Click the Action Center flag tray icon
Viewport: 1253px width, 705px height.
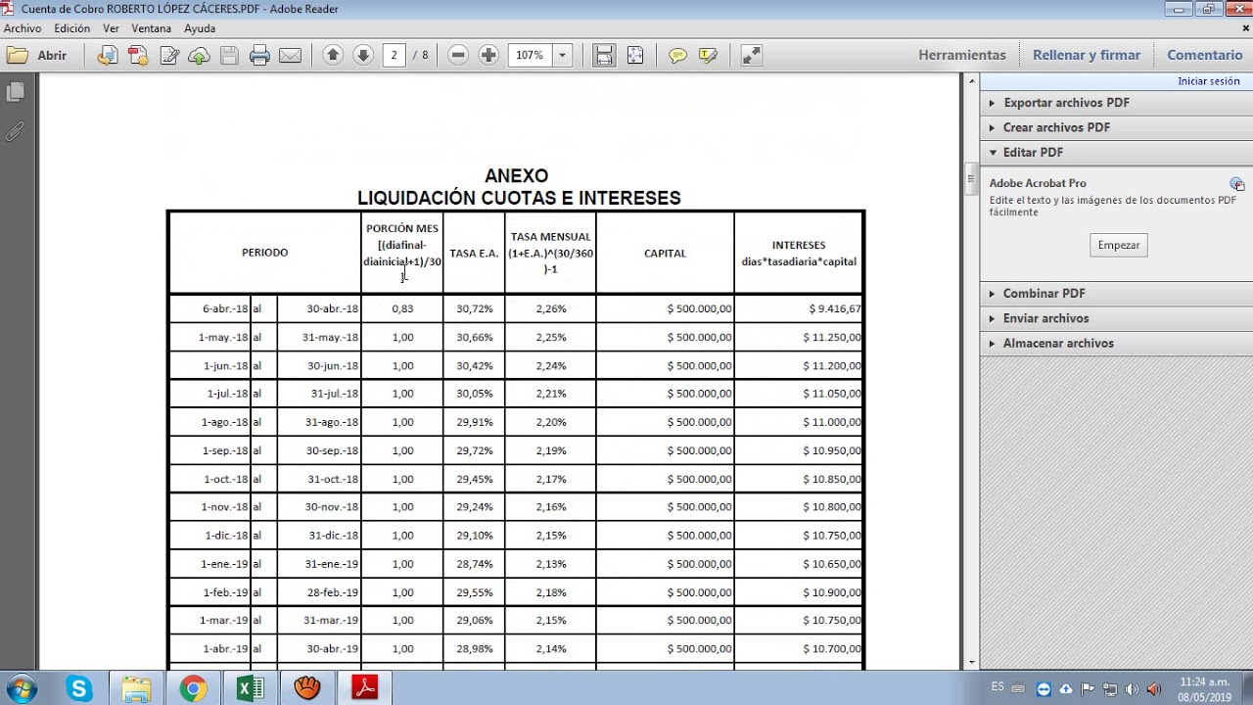point(1088,688)
